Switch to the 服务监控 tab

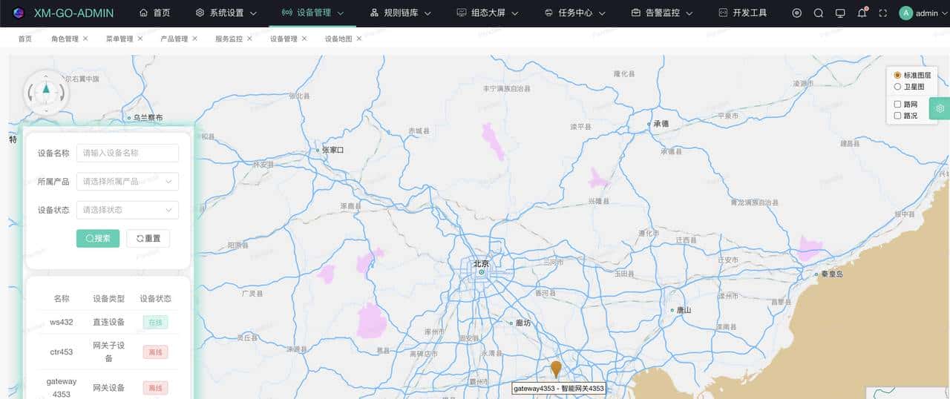coord(229,39)
